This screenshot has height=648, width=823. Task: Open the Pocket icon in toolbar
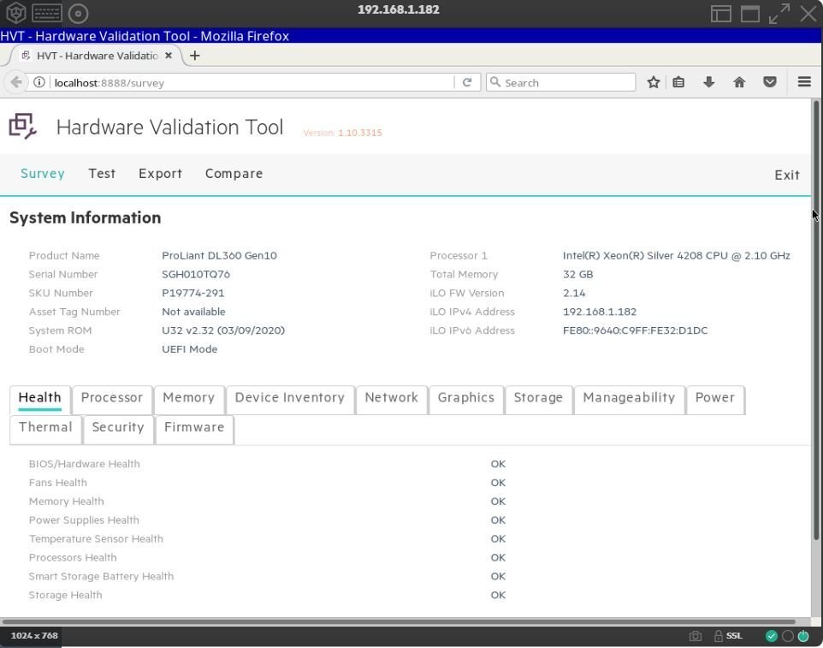(770, 82)
